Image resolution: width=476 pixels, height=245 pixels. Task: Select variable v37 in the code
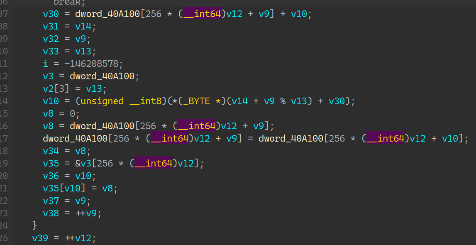51,201
